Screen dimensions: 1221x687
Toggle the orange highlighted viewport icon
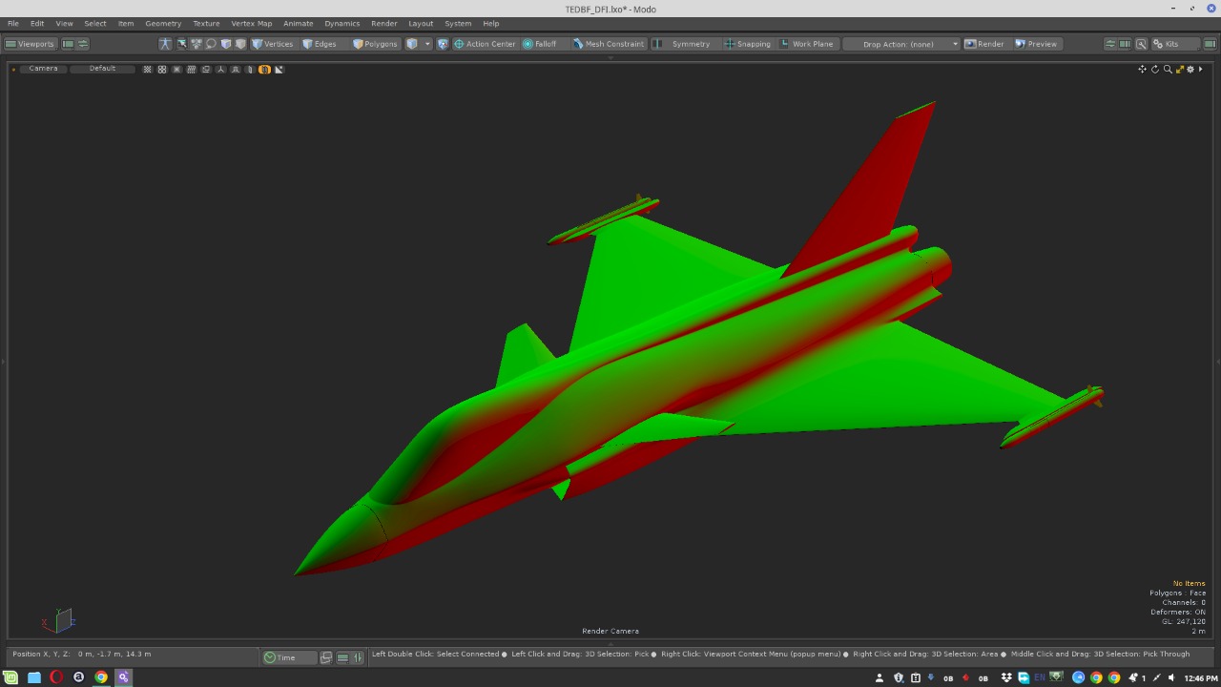[264, 70]
